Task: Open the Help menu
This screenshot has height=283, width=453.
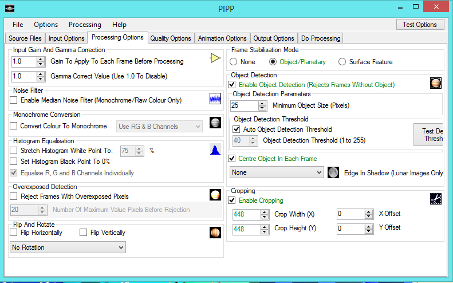Action: point(119,25)
